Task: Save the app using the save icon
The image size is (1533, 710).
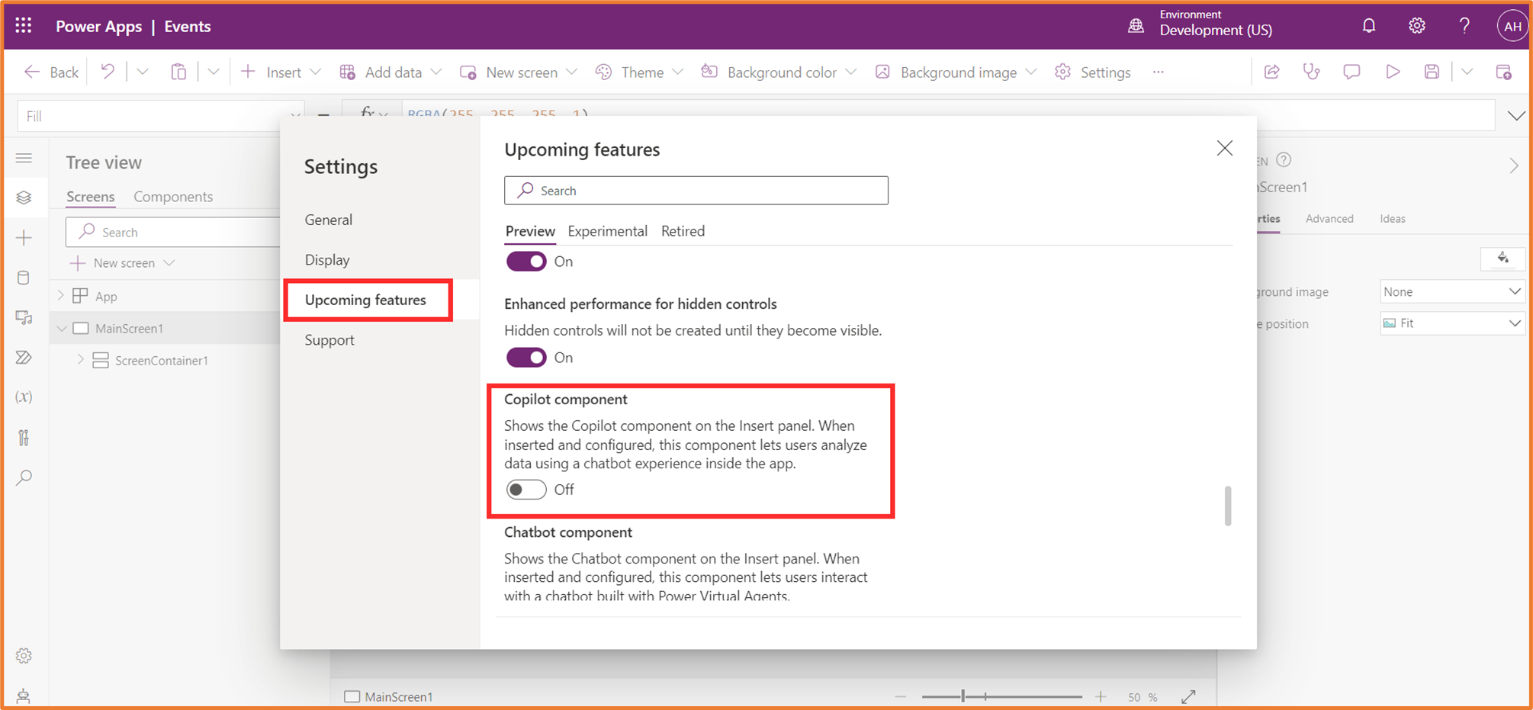Action: tap(1432, 71)
